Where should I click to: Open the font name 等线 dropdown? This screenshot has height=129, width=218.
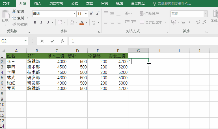click(75, 14)
